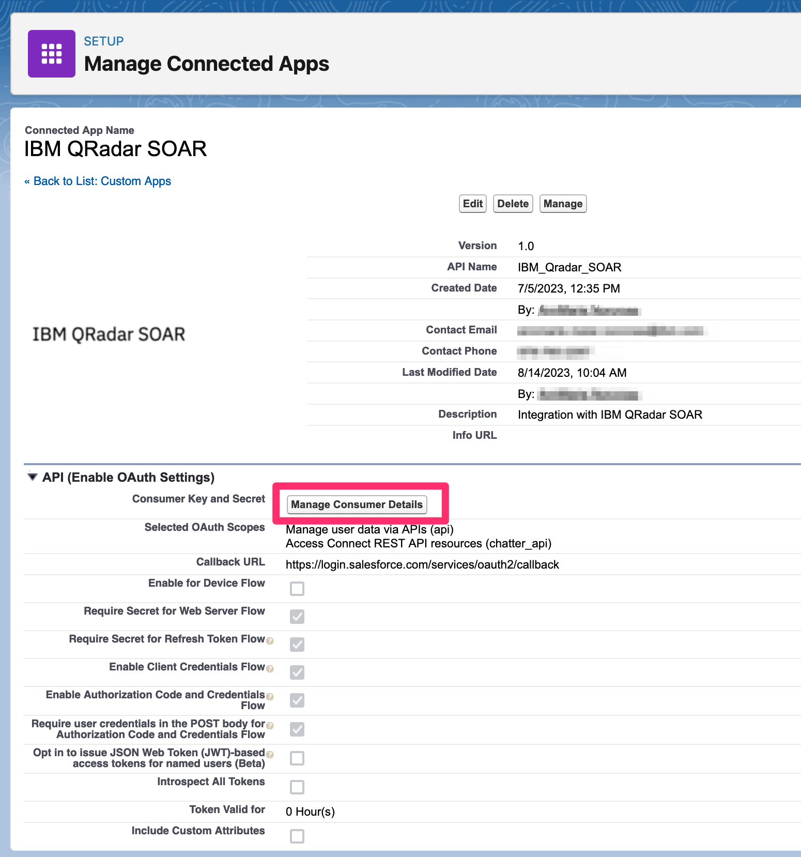Click the SETUP breadcrumb label

coord(104,41)
